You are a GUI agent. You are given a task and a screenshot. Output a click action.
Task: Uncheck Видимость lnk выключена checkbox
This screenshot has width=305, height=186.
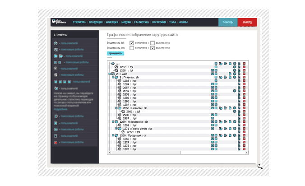152,48
